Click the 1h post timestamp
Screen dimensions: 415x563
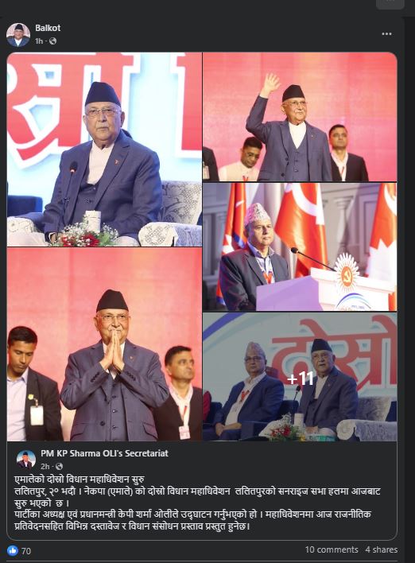tap(39, 41)
